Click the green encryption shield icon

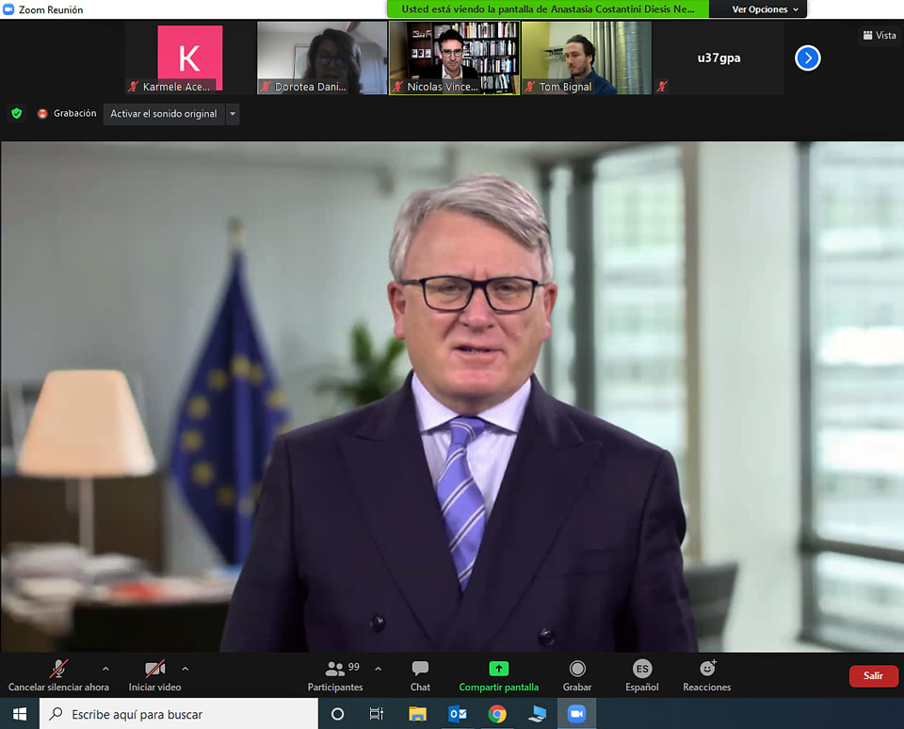(x=17, y=114)
